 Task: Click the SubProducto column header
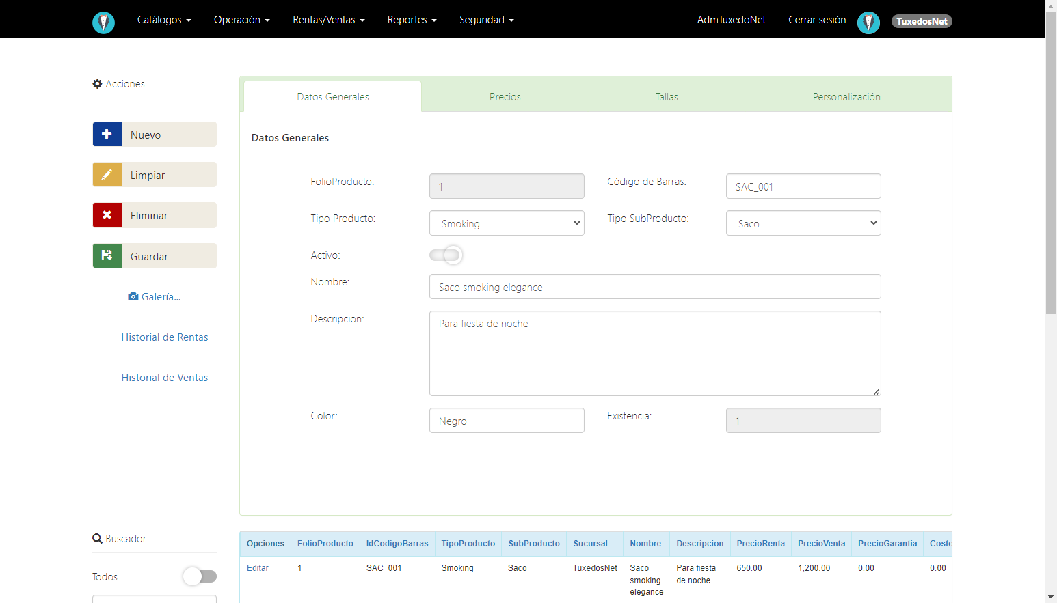point(534,544)
